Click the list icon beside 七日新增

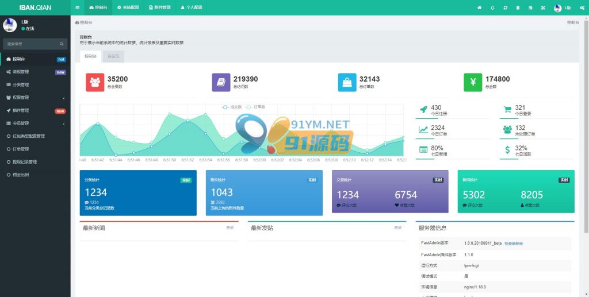pyautogui.click(x=423, y=150)
